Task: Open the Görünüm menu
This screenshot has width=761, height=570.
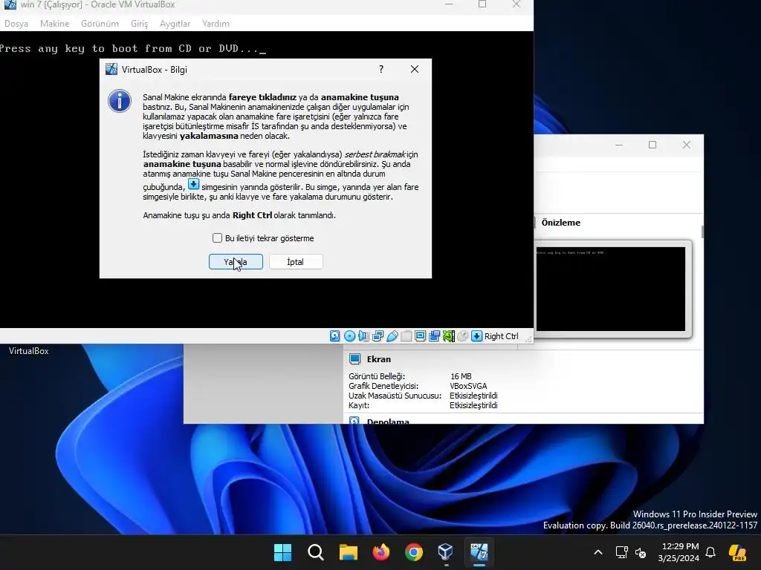Action: (100, 24)
